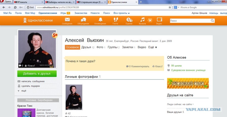Open the Видео TV icon
The height and width of the screenshot is (117, 227).
pos(159,20)
